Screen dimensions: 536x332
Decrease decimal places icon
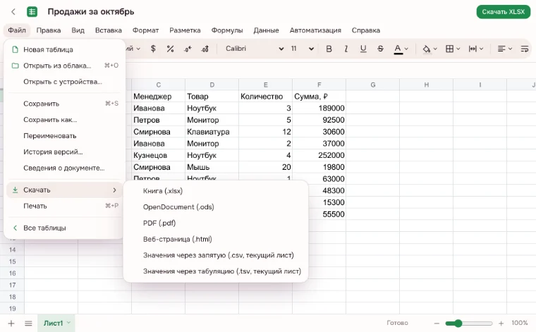click(188, 49)
